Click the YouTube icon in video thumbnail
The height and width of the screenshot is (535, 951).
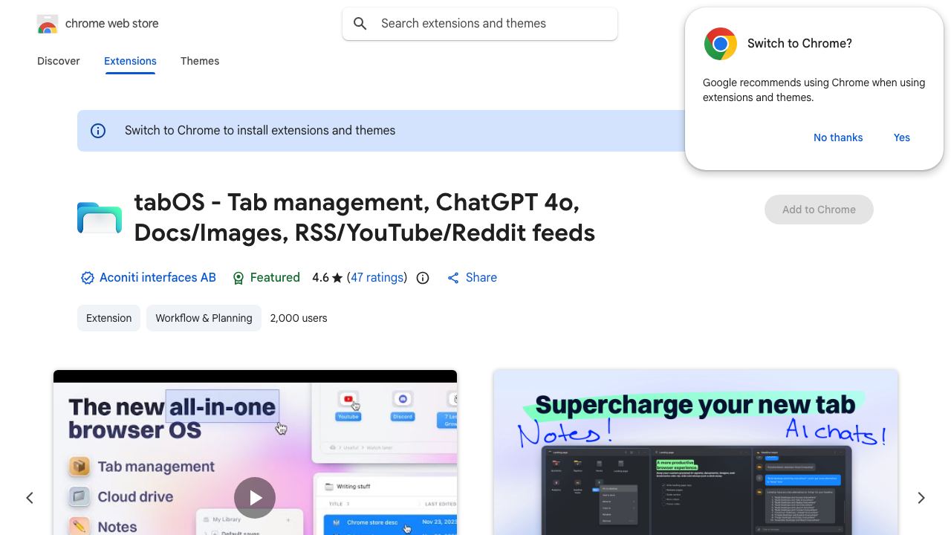[348, 400]
